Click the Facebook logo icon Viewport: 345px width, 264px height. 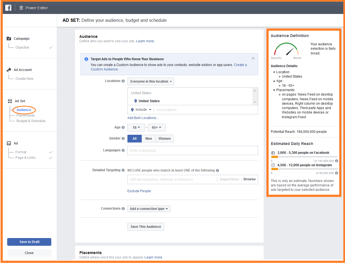click(x=8, y=8)
